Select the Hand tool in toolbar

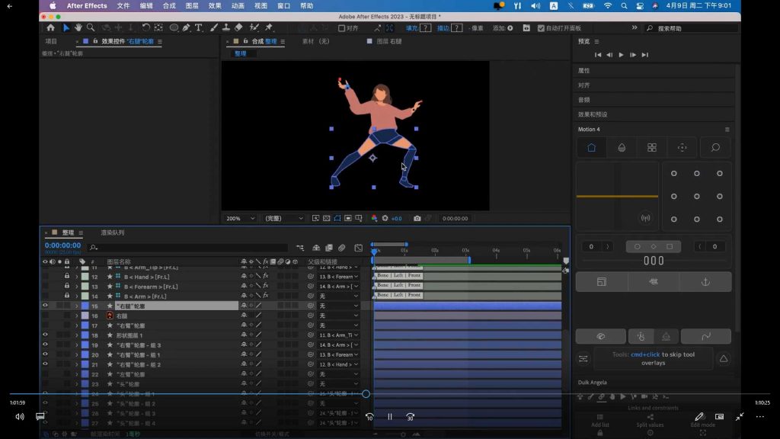click(78, 28)
